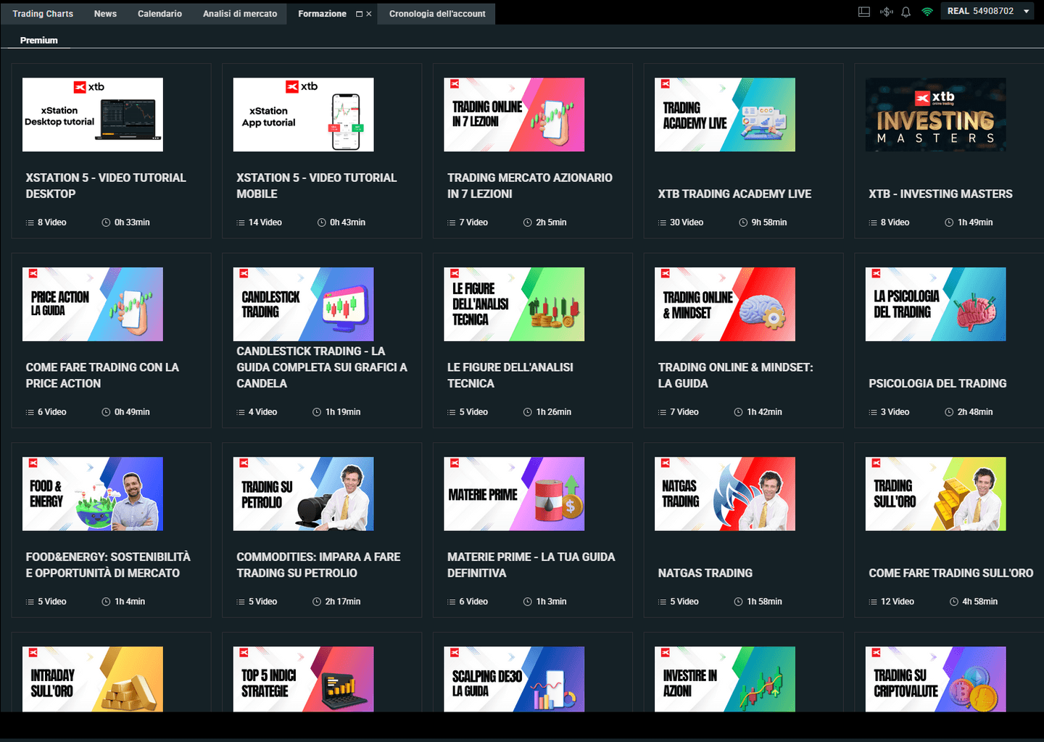Open the Candlestick Trading thumbnail
This screenshot has height=742, width=1044.
tap(304, 304)
